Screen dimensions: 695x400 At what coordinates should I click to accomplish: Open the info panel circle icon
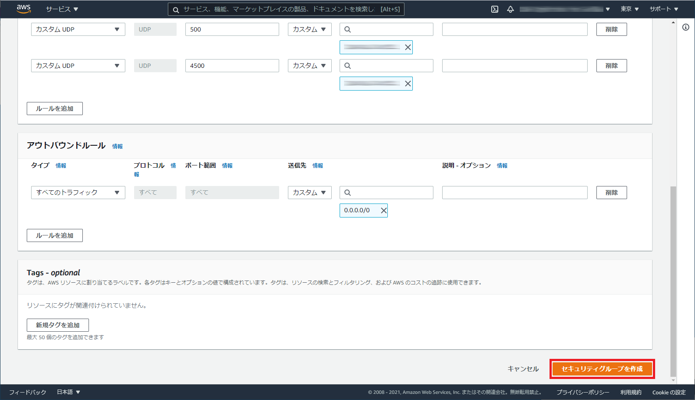(686, 27)
